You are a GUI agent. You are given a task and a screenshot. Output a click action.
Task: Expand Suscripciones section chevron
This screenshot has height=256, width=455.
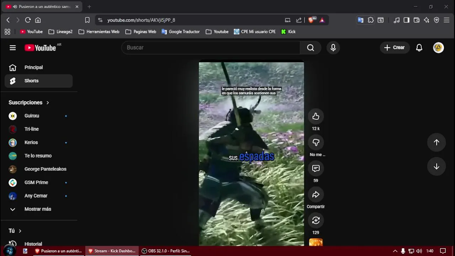[x=48, y=102]
